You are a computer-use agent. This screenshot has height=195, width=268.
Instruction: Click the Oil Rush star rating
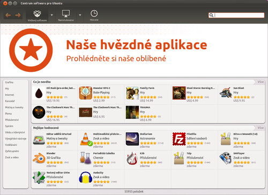tap(55, 97)
